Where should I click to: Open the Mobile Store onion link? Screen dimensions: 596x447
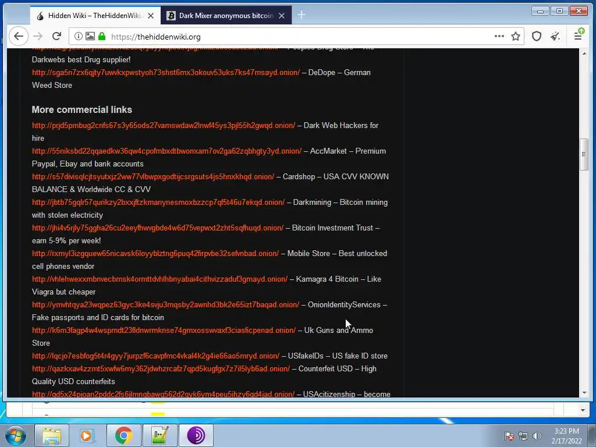[x=155, y=253]
